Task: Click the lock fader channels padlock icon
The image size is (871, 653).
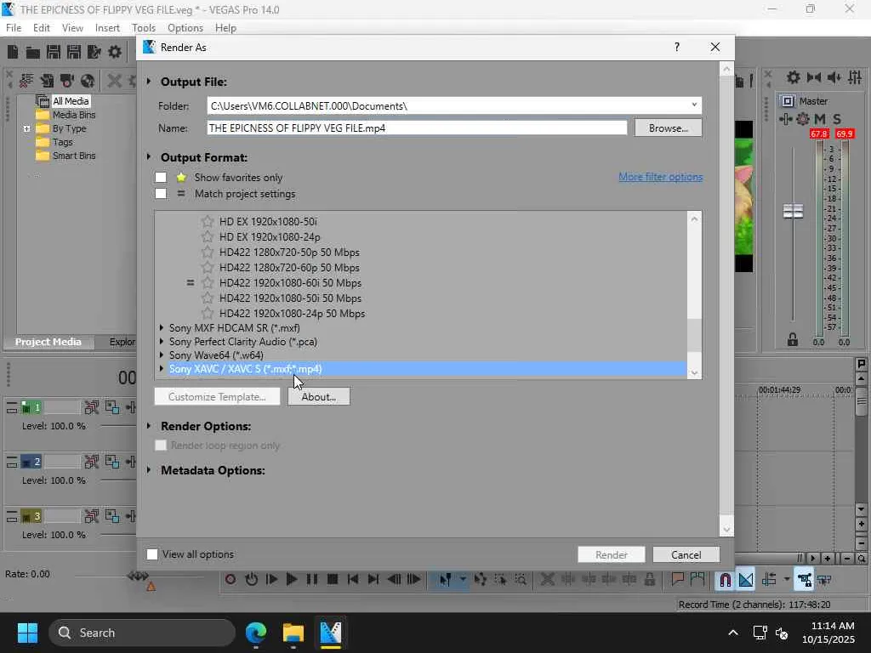Action: 793,339
